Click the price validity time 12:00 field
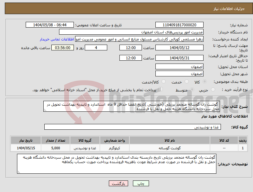 [131, 58]
